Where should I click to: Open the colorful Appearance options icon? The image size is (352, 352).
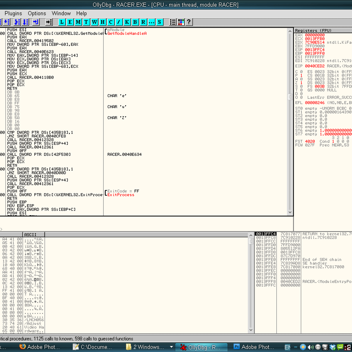pyautogui.click(x=181, y=22)
